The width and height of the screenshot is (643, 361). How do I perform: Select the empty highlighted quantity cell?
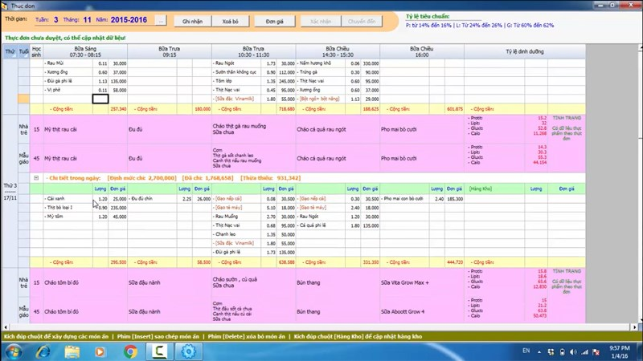(x=100, y=99)
